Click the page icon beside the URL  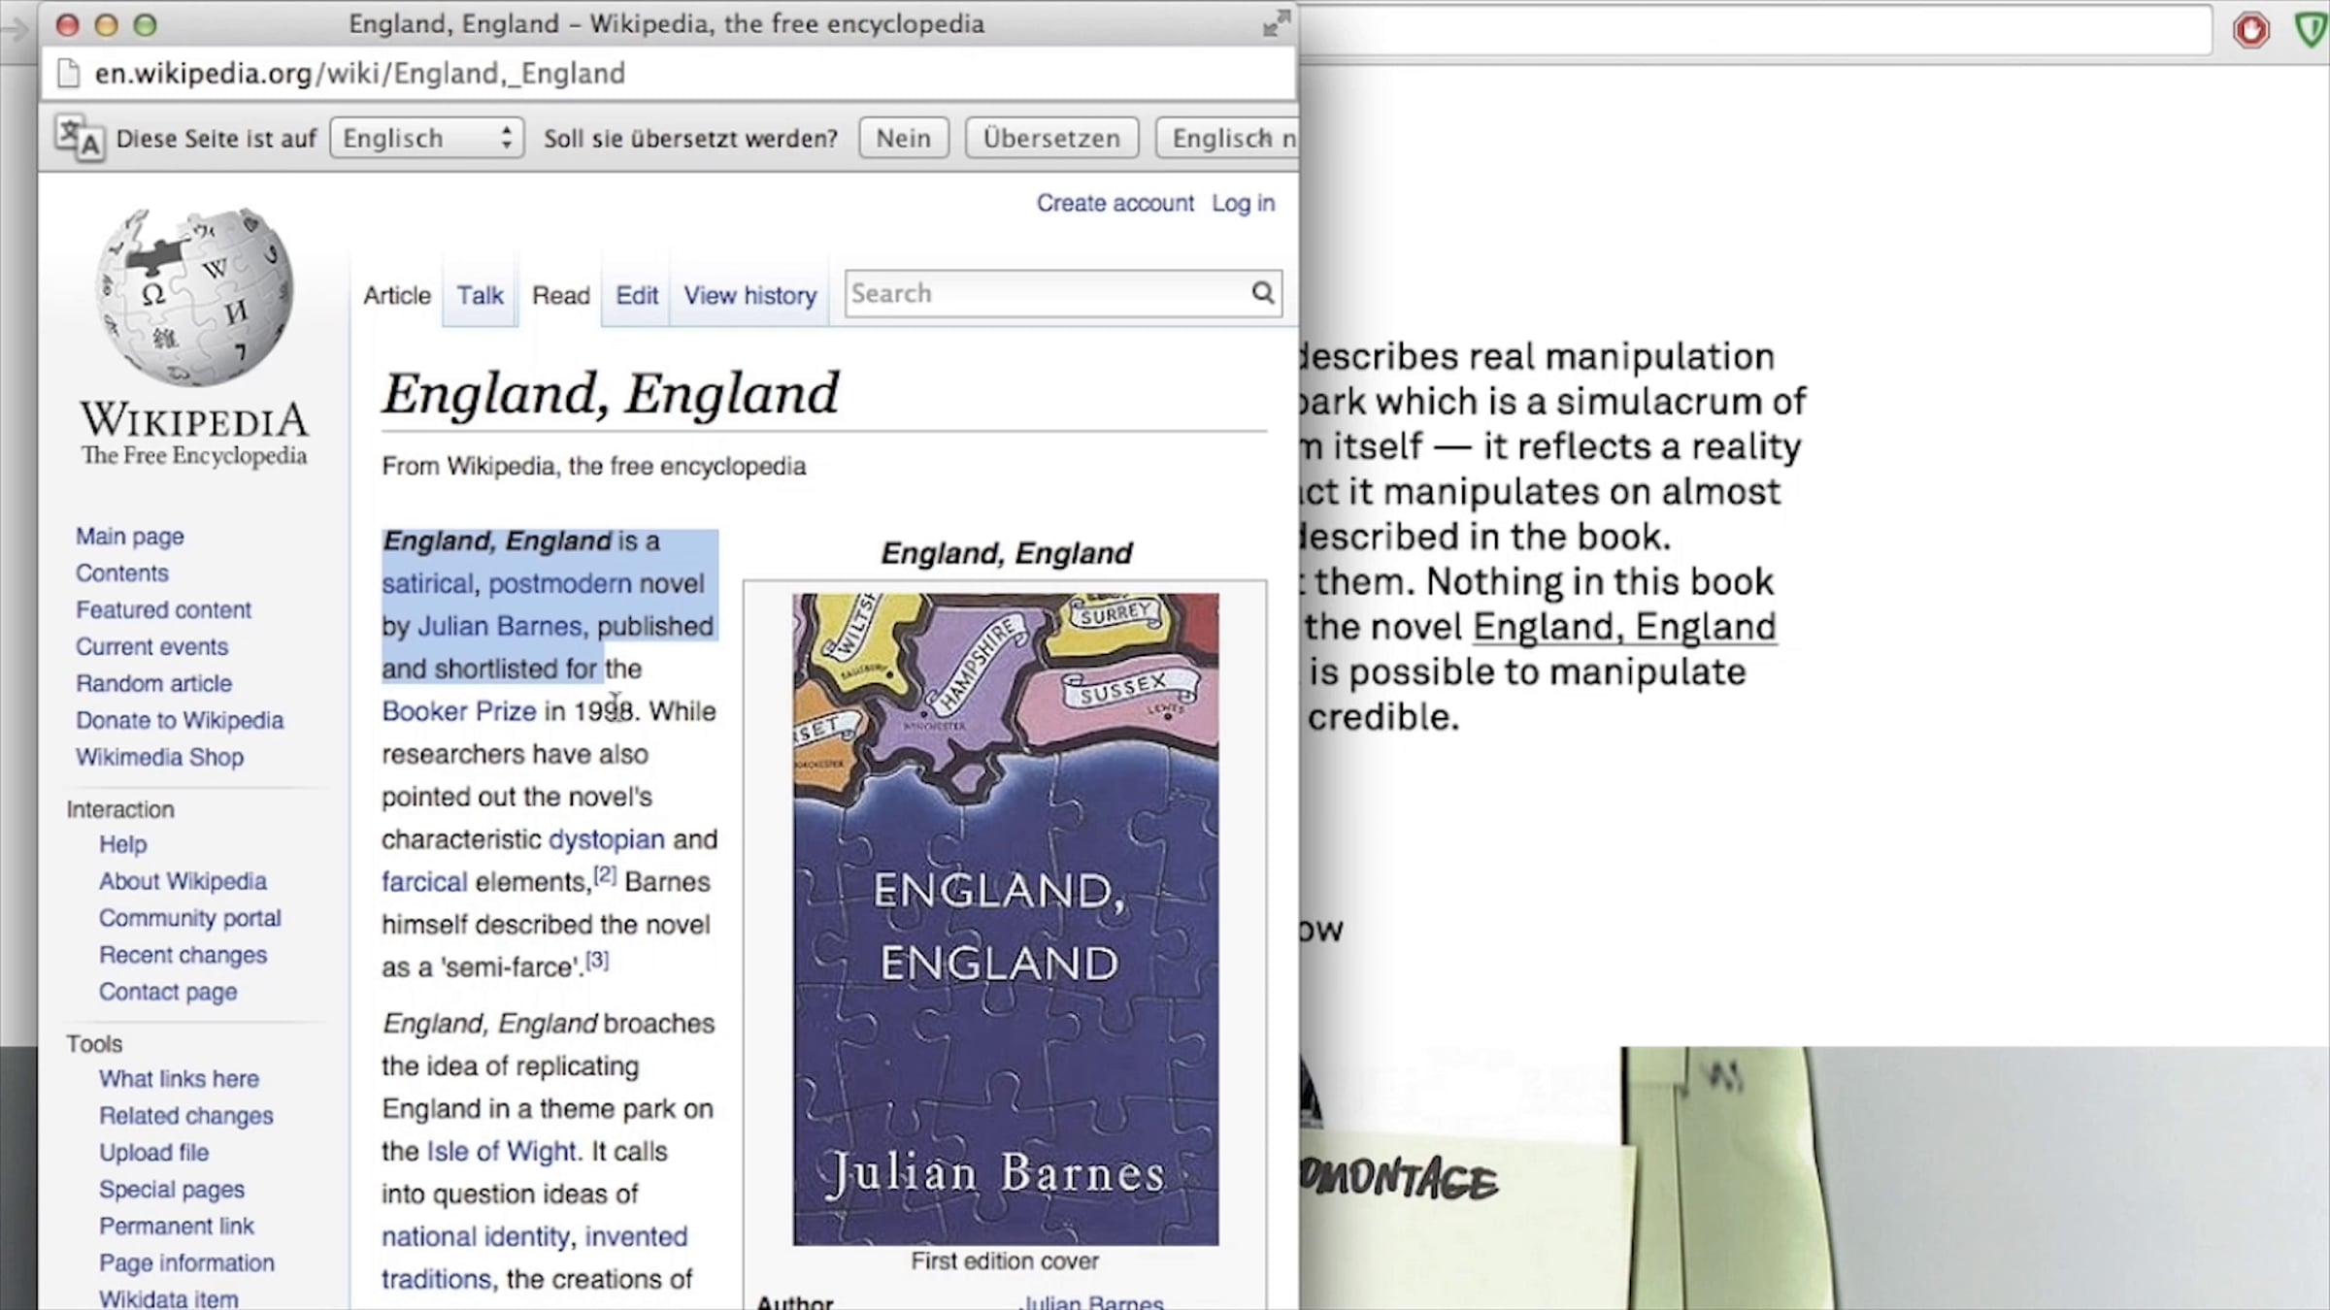[68, 74]
